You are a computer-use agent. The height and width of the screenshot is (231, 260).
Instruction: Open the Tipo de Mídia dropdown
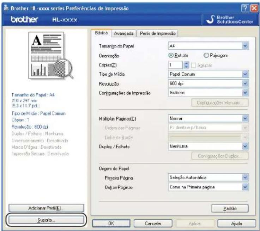[x=208, y=74]
